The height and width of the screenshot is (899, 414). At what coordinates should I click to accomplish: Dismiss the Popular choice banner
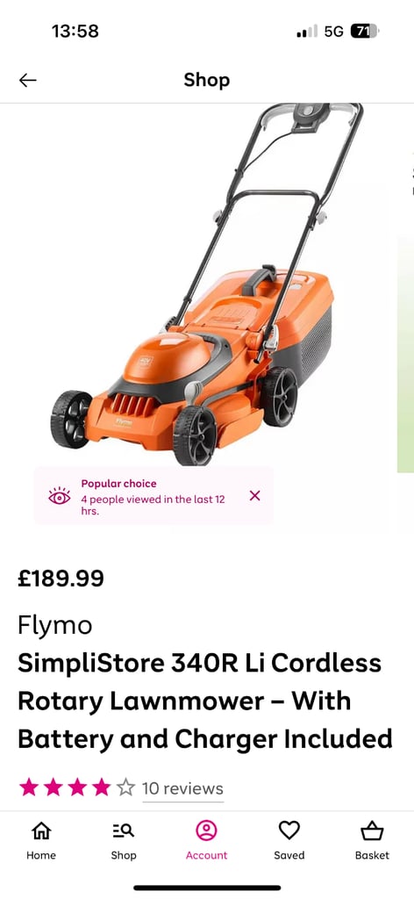[x=255, y=495]
